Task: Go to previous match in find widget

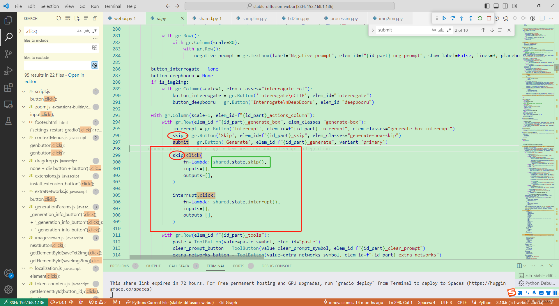Action: (483, 30)
